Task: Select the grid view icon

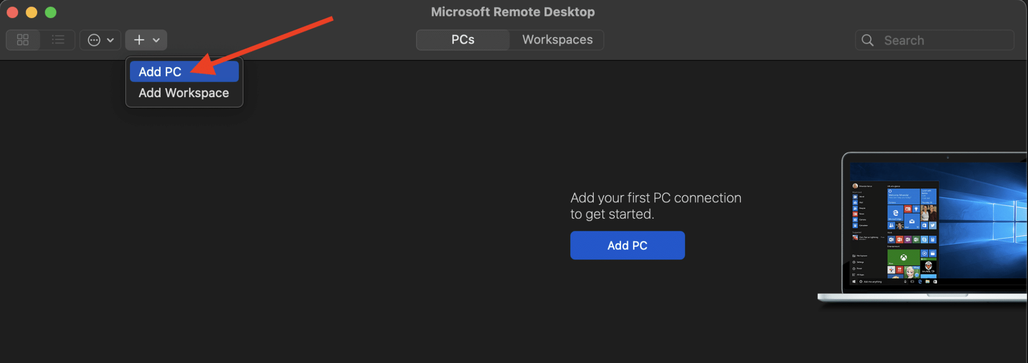Action: (23, 40)
